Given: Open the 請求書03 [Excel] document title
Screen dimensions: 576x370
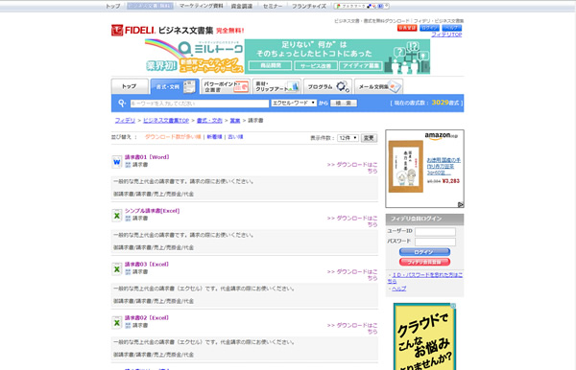Looking at the screenshot, I should [x=147, y=264].
